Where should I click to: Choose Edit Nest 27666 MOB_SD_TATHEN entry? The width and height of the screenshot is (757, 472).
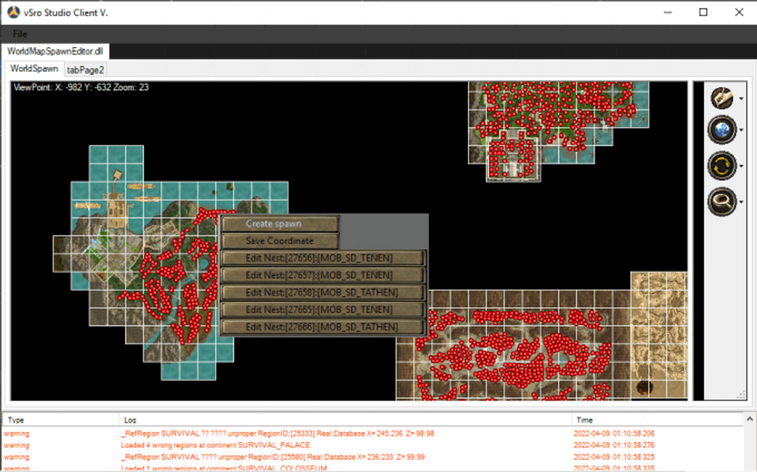323,327
